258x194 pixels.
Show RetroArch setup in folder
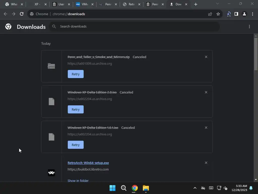pos(78,180)
